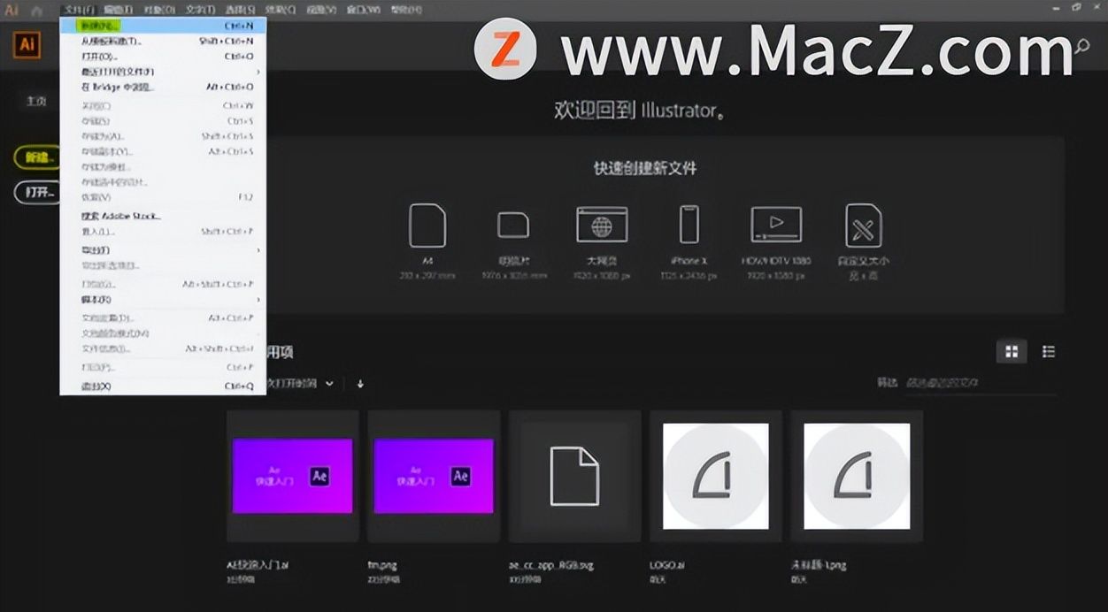1108x612 pixels.
Task: Expand the 脚本(R) submenu
Action: 163,300
